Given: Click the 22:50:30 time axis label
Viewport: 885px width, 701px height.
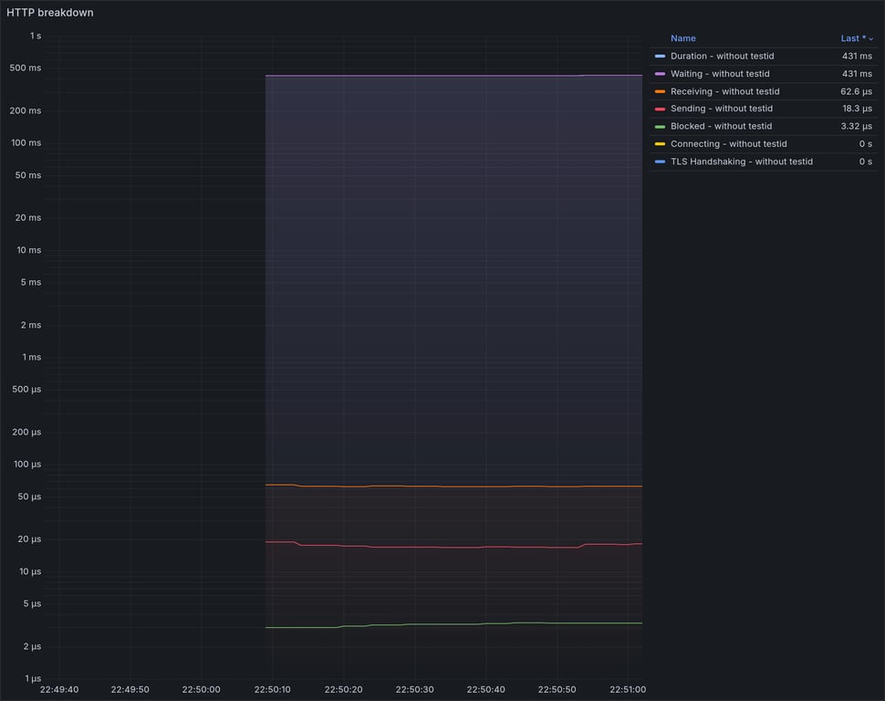Looking at the screenshot, I should (414, 689).
